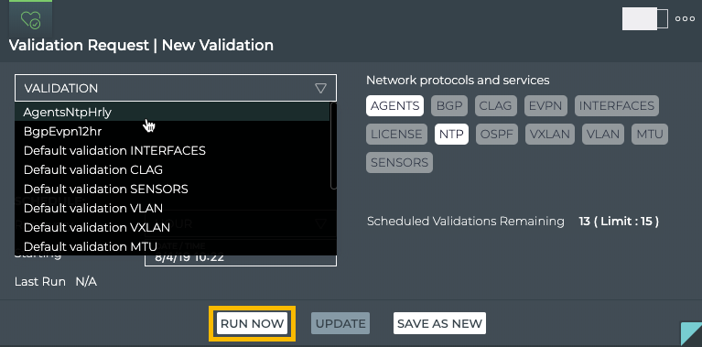Select BgpEvpn12hr from the validation list
Viewport: 702px width, 347px height.
(172, 131)
